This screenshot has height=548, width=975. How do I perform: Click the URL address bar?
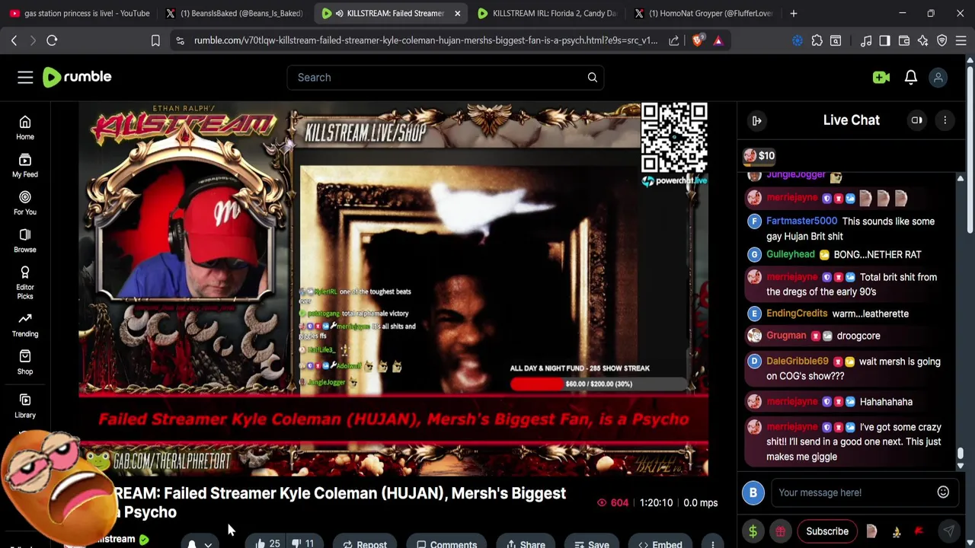tap(425, 40)
